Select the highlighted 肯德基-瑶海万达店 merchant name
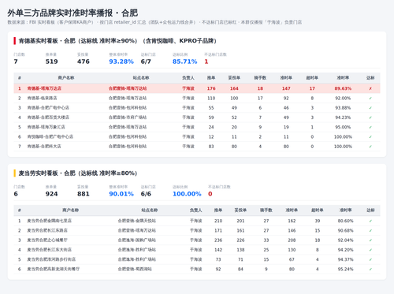The height and width of the screenshot is (294, 394). [x=44, y=88]
